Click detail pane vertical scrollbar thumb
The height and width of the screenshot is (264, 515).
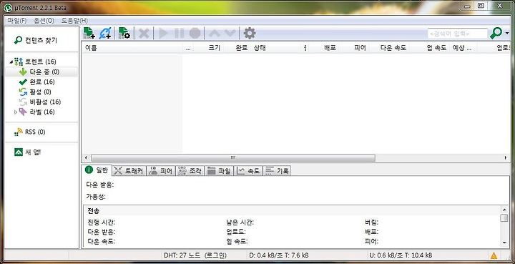[504, 217]
